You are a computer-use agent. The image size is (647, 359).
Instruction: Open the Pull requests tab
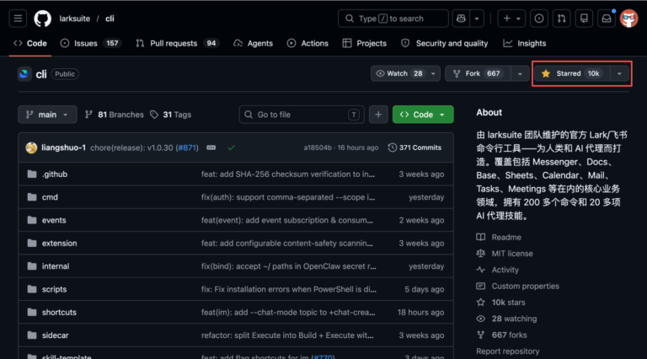pyautogui.click(x=178, y=43)
